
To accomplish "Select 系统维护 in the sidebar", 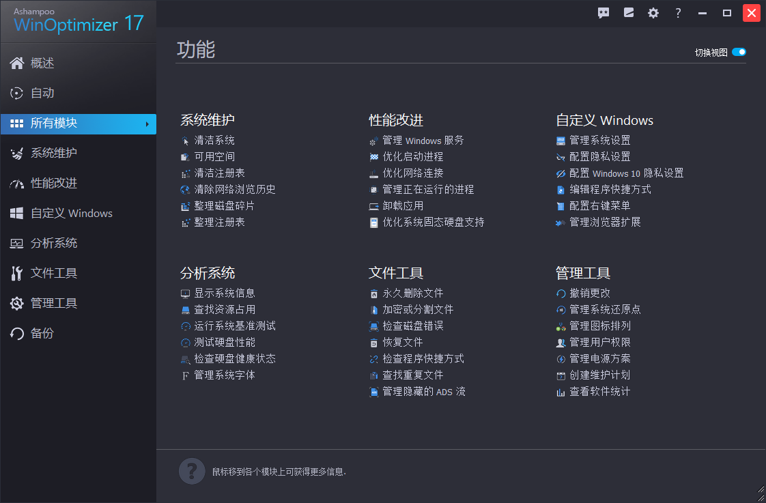I will click(55, 153).
